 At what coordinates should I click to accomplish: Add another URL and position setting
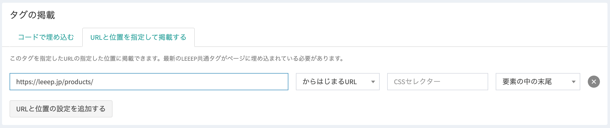click(61, 109)
